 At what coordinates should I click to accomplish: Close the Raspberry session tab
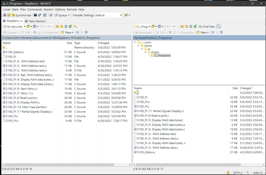click(22, 21)
